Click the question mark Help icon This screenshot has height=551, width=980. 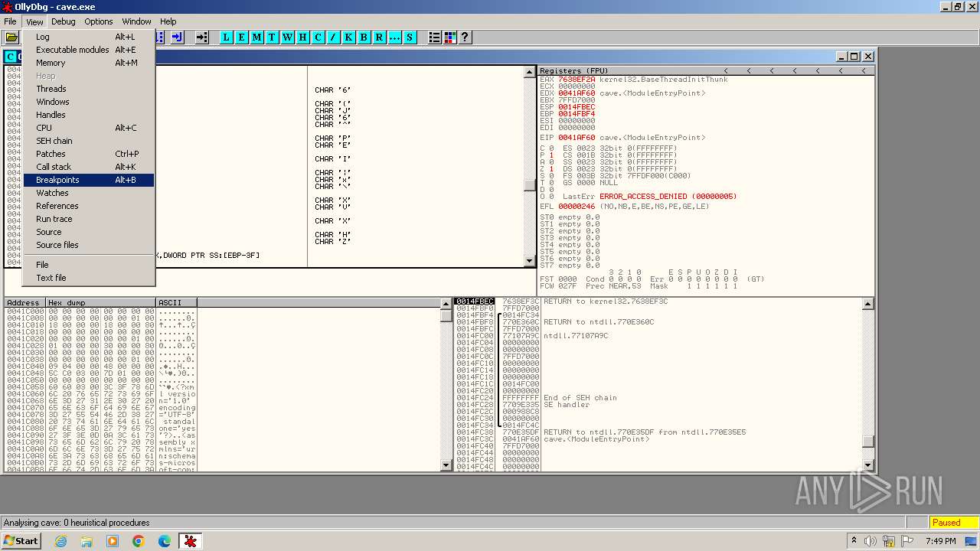tap(465, 37)
